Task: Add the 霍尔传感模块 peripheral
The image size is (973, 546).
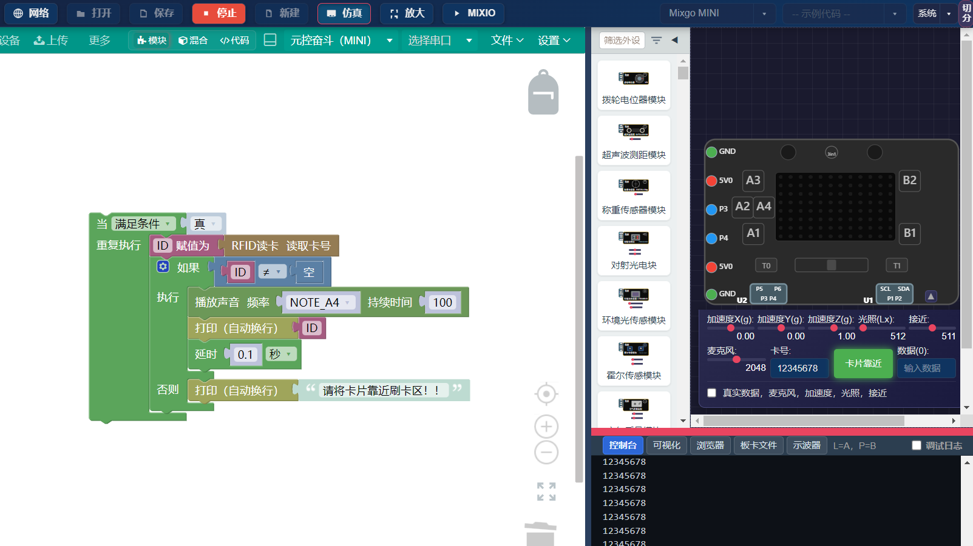Action: pos(634,361)
